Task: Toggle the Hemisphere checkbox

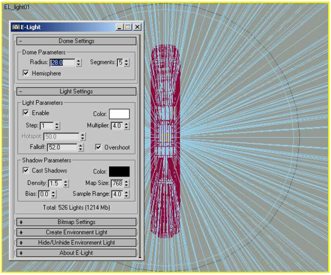Action: pyautogui.click(x=26, y=73)
